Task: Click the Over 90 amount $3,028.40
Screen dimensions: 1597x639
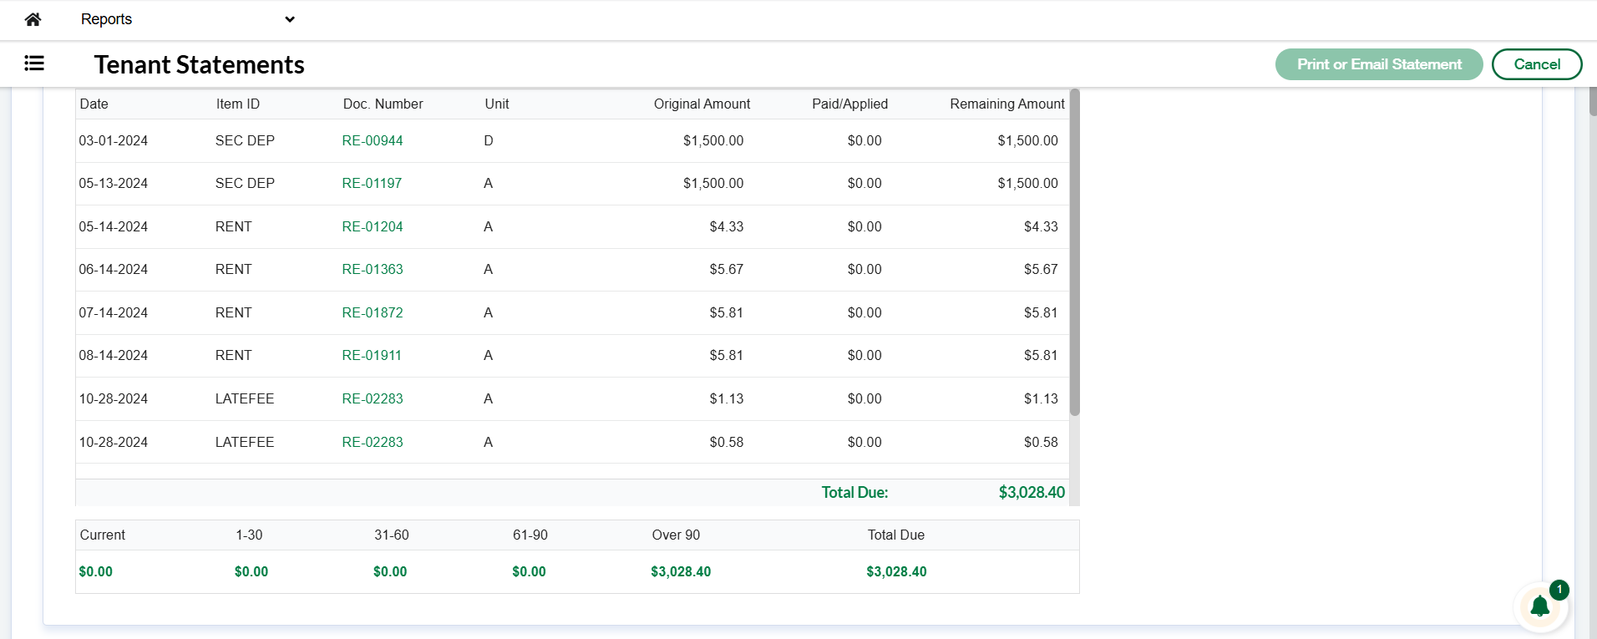Action: 681,571
